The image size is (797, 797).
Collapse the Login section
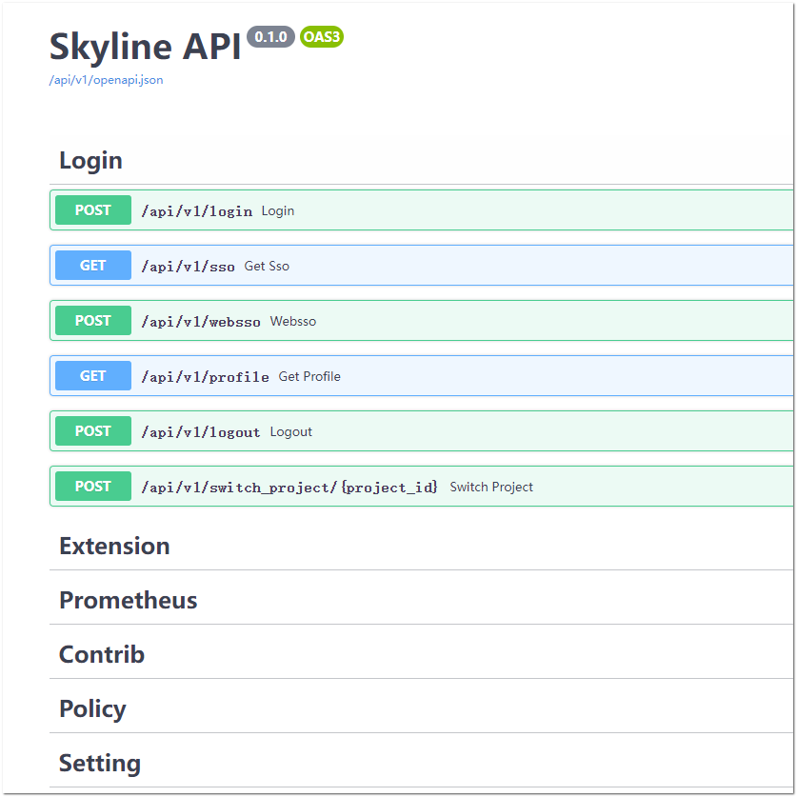[90, 160]
